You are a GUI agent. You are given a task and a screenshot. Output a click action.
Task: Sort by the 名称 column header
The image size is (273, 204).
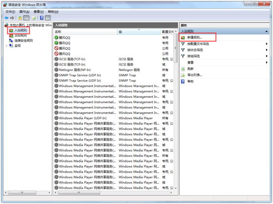86,32
